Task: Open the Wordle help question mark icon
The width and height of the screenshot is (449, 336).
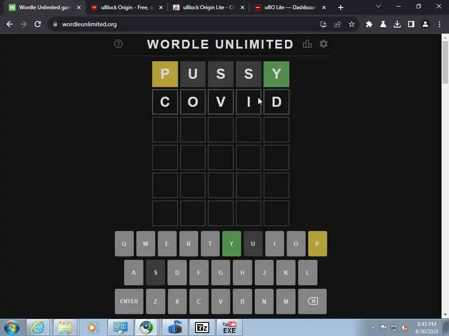Action: click(x=118, y=44)
